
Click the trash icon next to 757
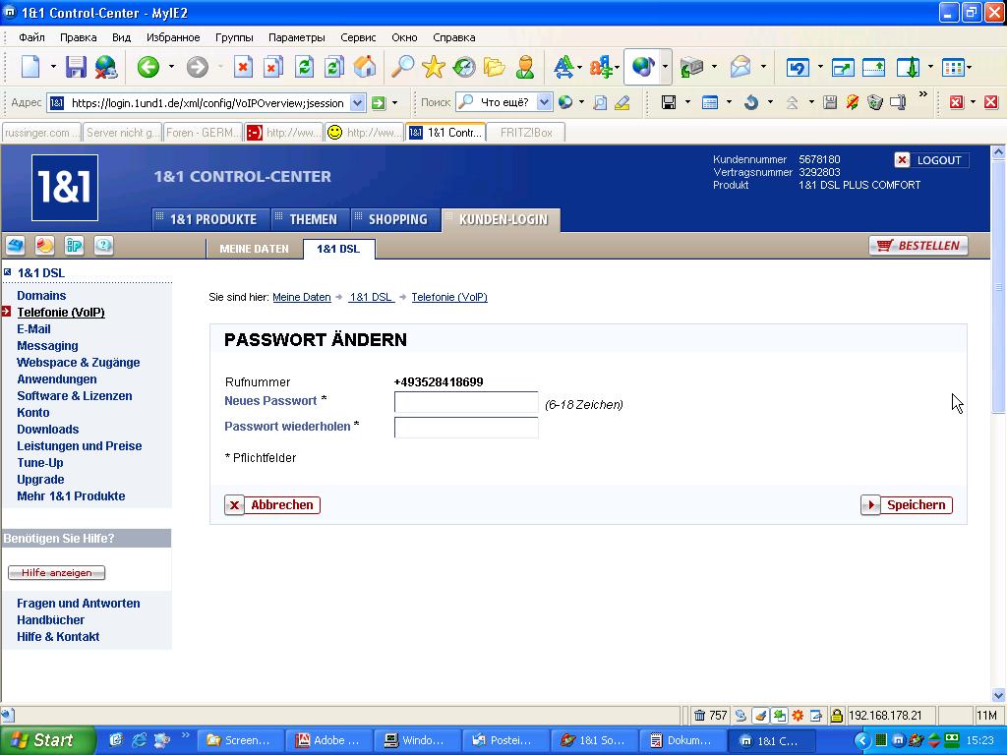click(699, 715)
